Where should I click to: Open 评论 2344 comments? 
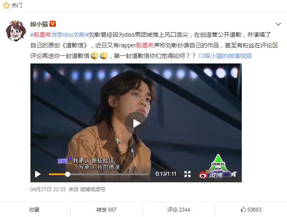(179, 210)
